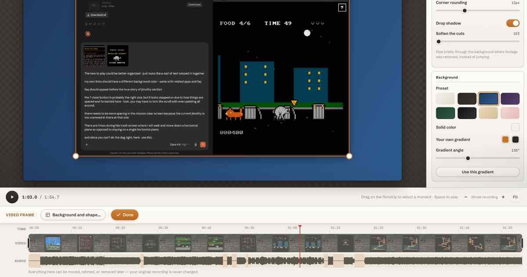Click the green grass thumbnail under the 00:30–00:40 span
This screenshot has height=277, width=527.
(x=182, y=243)
